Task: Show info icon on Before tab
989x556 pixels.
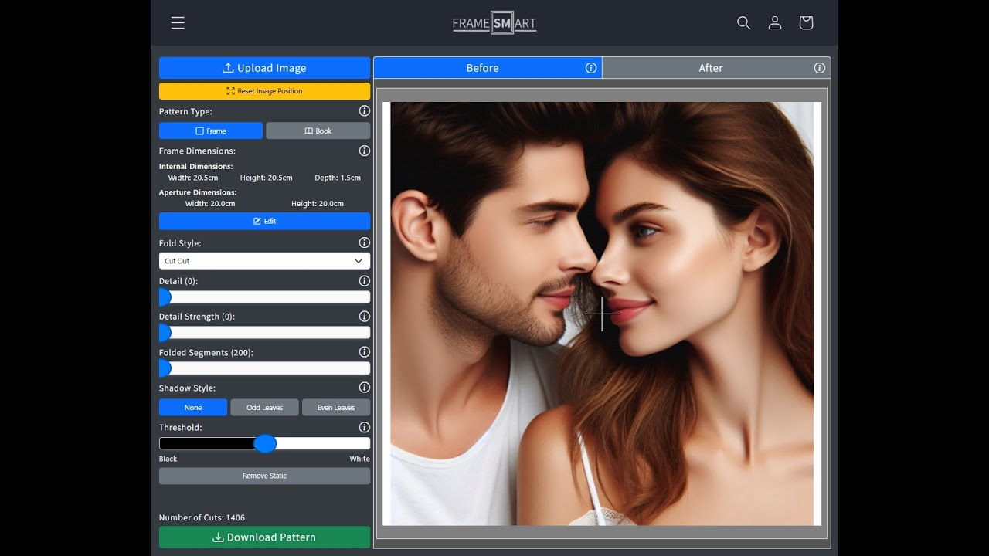Action: click(591, 68)
